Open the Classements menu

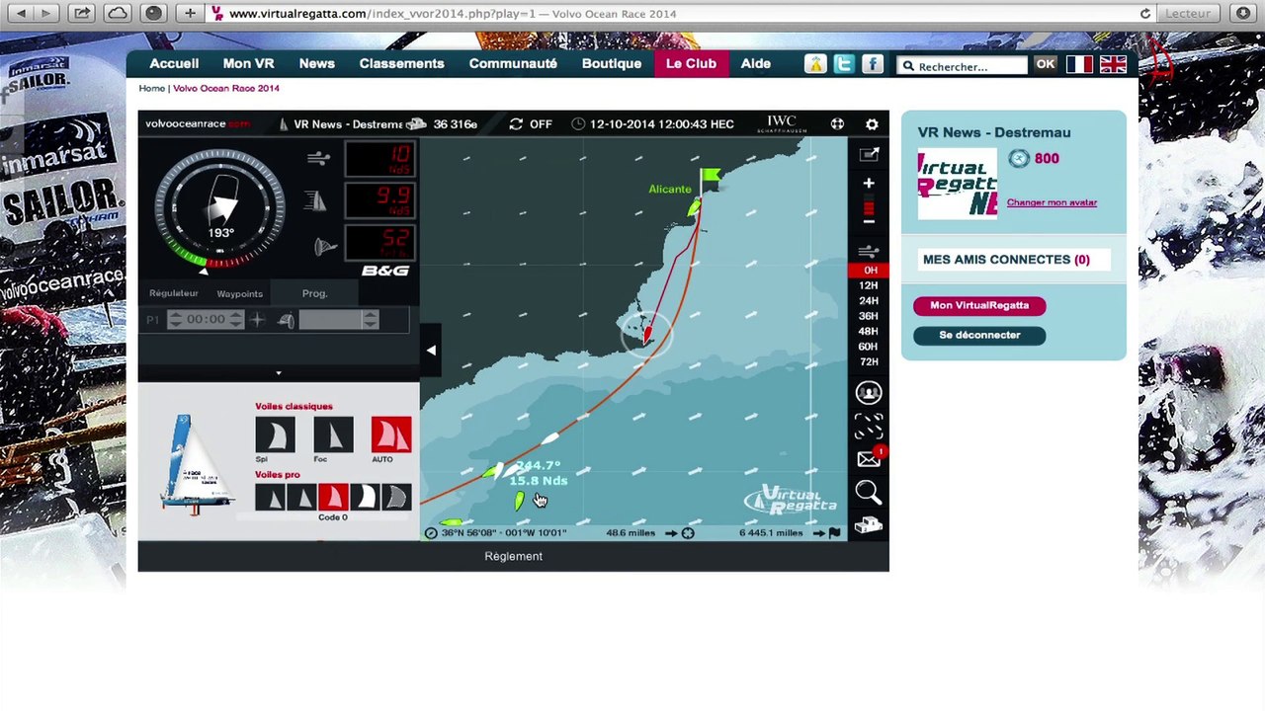[x=401, y=63]
